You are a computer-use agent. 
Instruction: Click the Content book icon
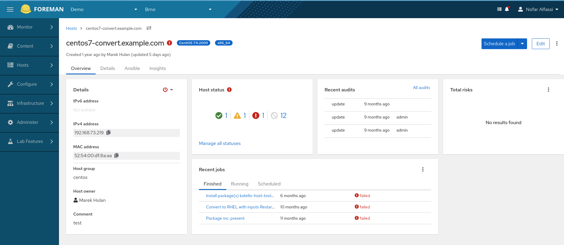click(10, 46)
